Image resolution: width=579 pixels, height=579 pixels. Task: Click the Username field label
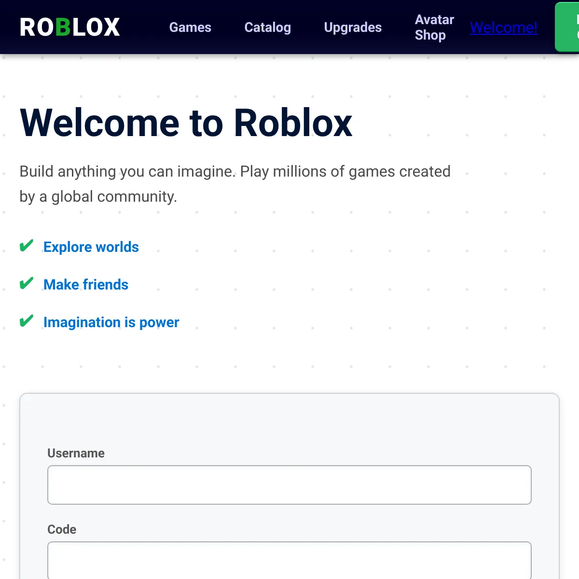[x=76, y=453]
